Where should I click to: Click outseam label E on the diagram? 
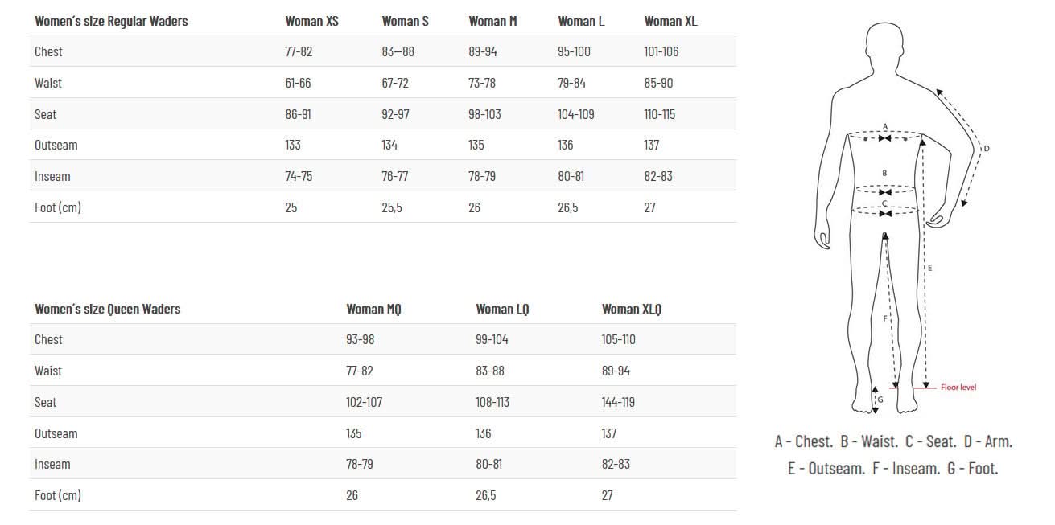[930, 267]
